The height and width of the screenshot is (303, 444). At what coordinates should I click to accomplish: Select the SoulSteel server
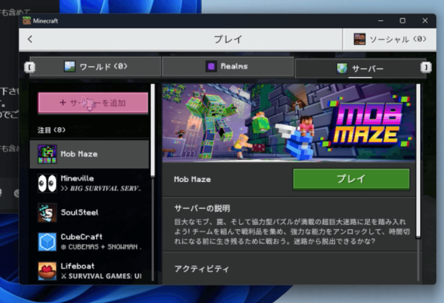[x=89, y=212]
